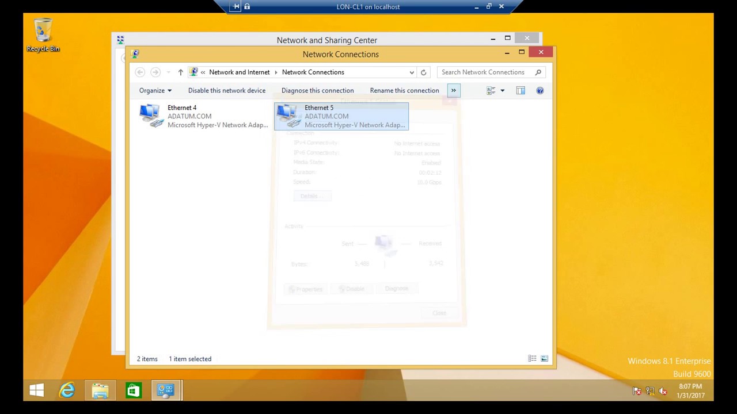Open the view options dropdown arrow
Screen dimensions: 737x414
pyautogui.click(x=502, y=90)
